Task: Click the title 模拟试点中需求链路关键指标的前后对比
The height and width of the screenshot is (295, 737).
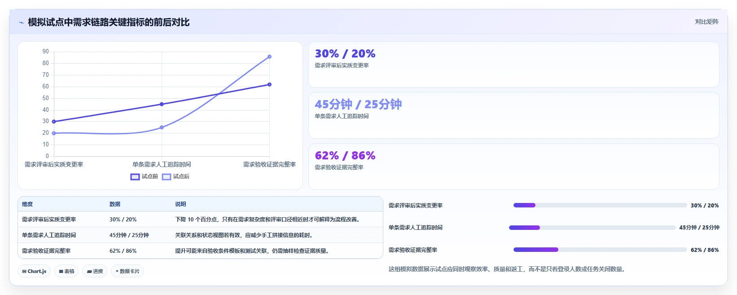Action: click(109, 22)
